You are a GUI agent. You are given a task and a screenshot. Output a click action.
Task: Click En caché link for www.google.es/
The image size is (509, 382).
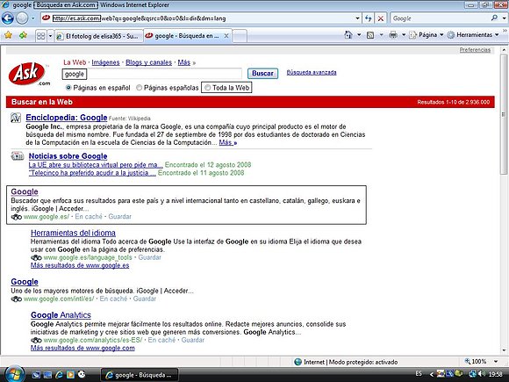(89, 217)
